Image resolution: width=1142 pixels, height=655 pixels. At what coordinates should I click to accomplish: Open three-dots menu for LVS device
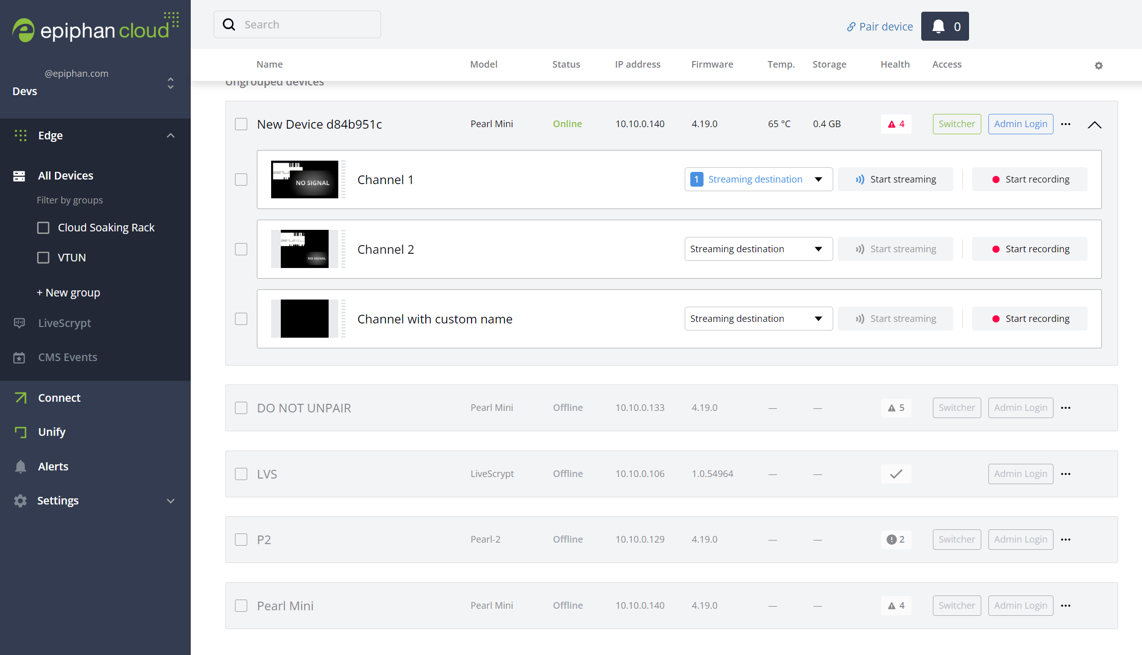[x=1066, y=474]
